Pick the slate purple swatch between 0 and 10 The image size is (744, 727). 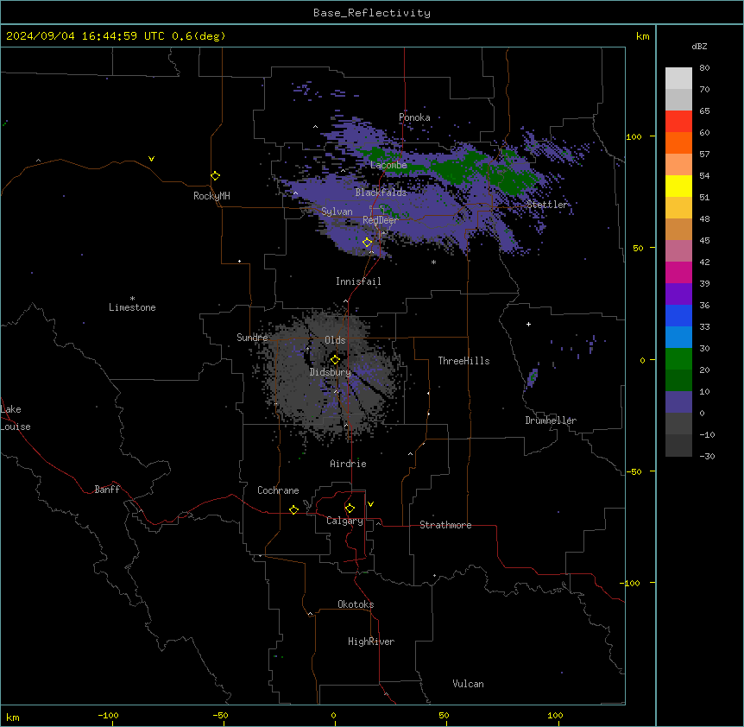(x=678, y=402)
